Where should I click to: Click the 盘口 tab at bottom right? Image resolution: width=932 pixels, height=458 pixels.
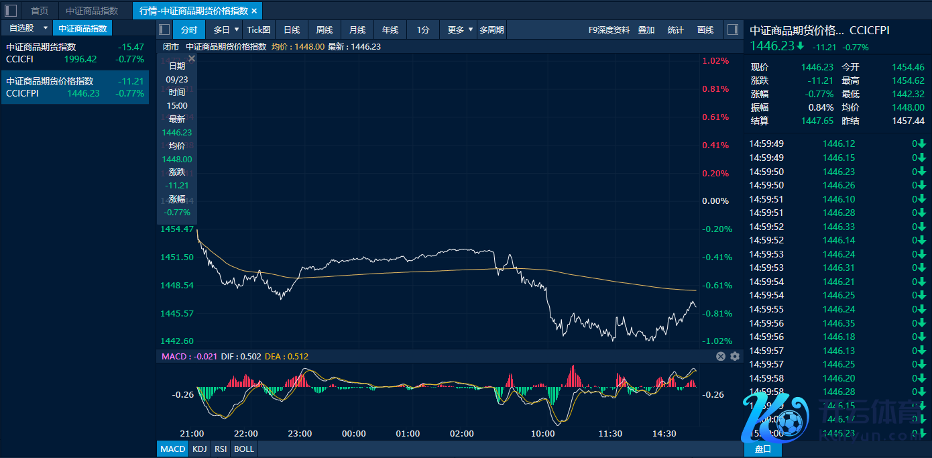762,449
